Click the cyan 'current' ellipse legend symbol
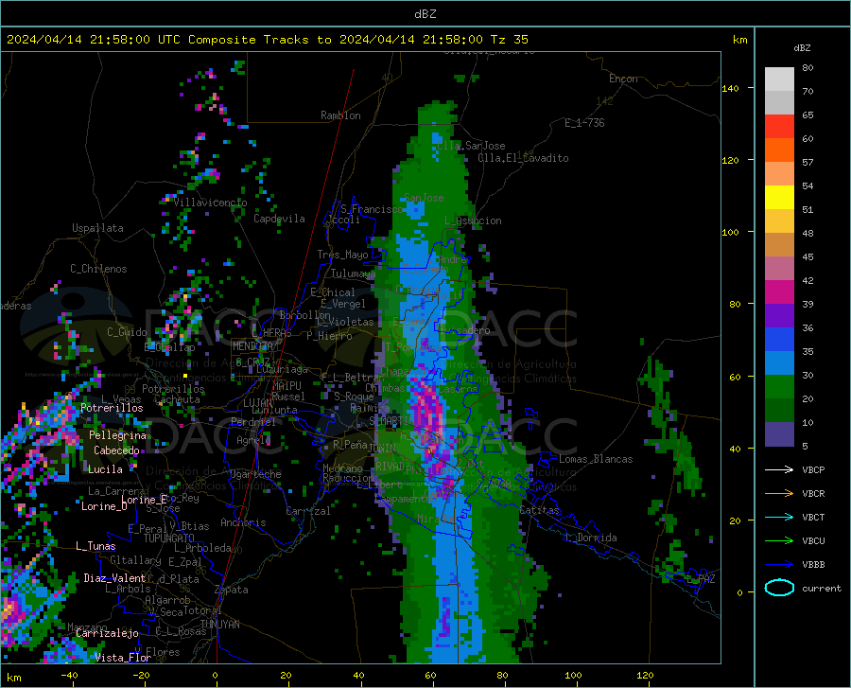This screenshot has width=851, height=688. pos(779,588)
